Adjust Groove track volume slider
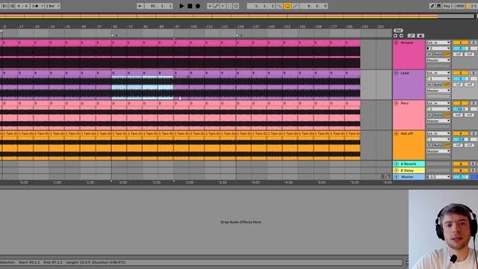Viewport: 478px width, 269px height. pyautogui.click(x=461, y=48)
